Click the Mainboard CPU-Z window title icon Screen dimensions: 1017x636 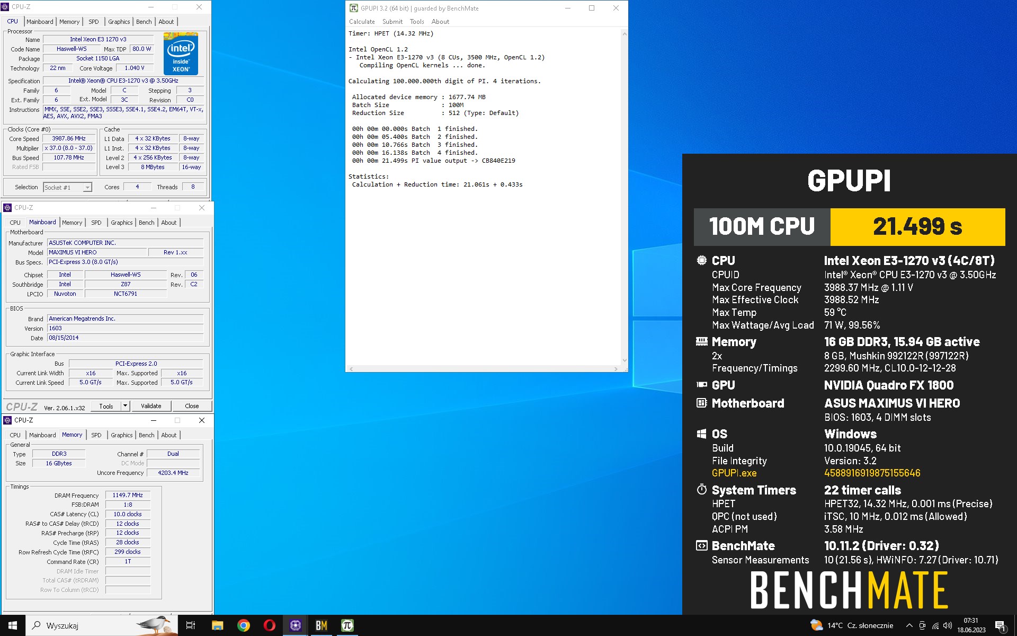(7, 208)
